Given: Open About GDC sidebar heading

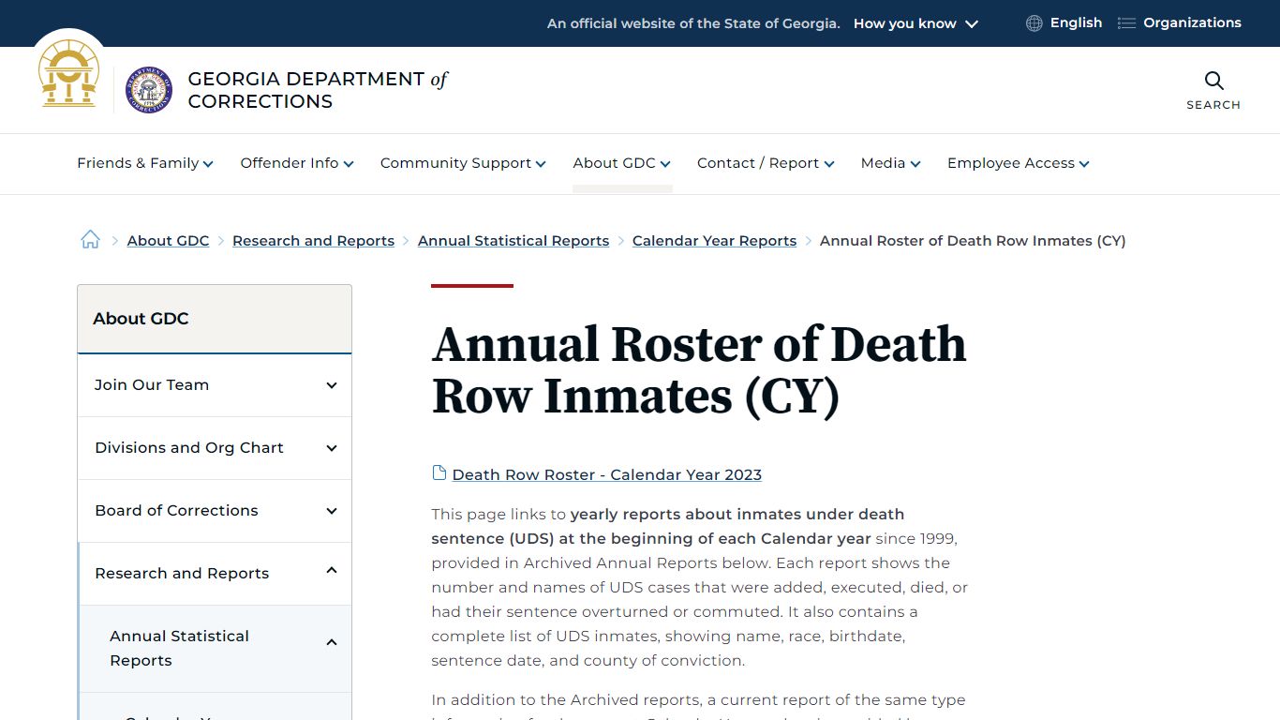Looking at the screenshot, I should pos(141,319).
